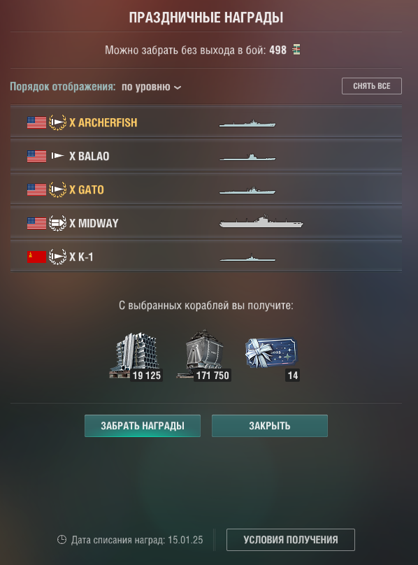The width and height of the screenshot is (418, 565).
Task: Click the clock icon near write-off date
Action: (x=62, y=539)
